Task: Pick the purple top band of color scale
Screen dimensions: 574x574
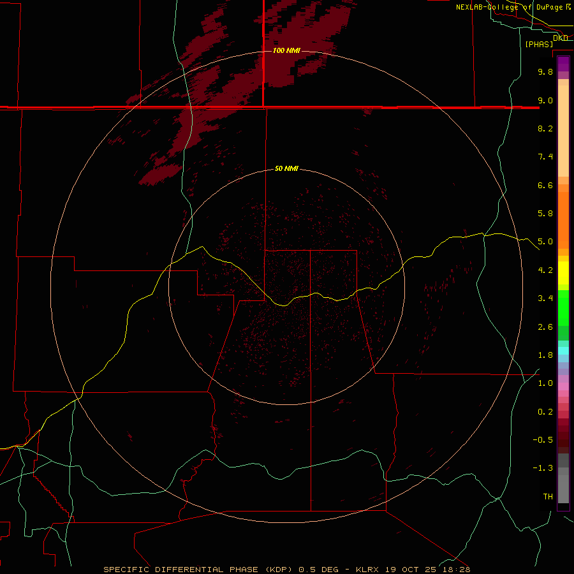Action: click(x=563, y=64)
